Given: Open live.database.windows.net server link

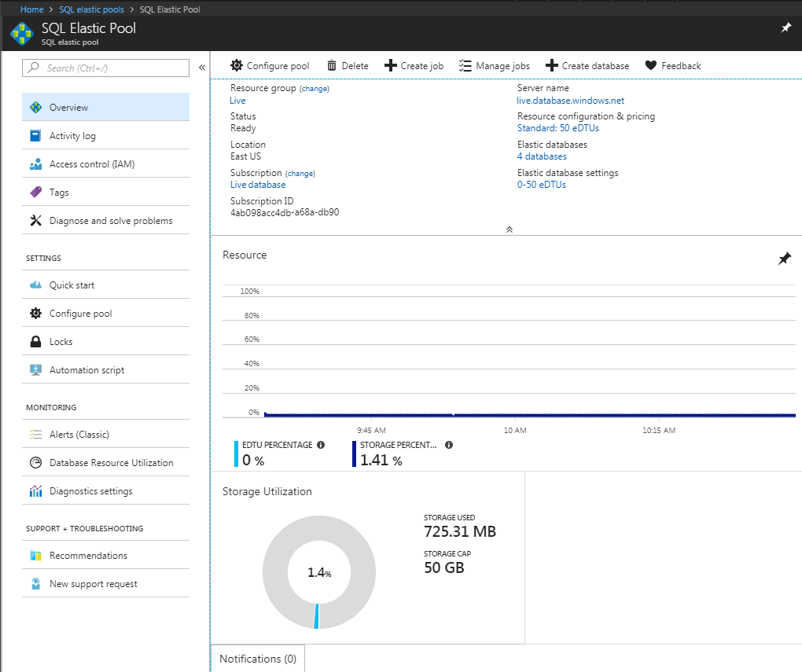Looking at the screenshot, I should (570, 101).
